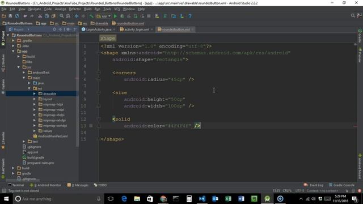
Task: Click the Navigate Back icon
Action: [x=77, y=16]
